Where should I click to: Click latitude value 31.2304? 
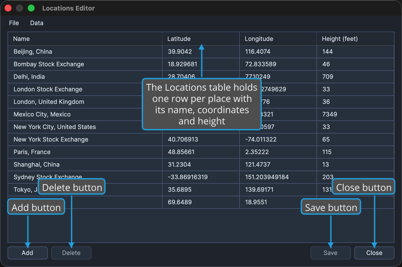pyautogui.click(x=179, y=165)
